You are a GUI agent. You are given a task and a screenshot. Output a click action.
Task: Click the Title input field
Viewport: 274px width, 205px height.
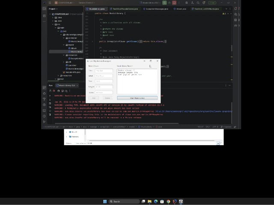(104, 70)
